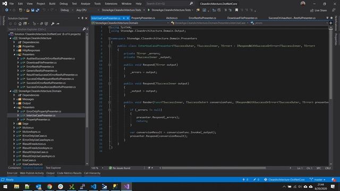340x191 pixels.
Task: Select IUseCase.cs in Solution Explorer
Action: pyautogui.click(x=29, y=160)
